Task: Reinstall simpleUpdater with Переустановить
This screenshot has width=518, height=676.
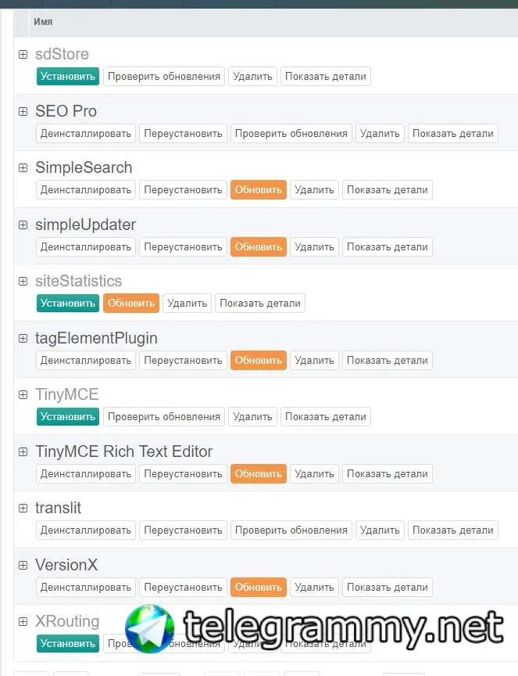Action: [x=183, y=246]
